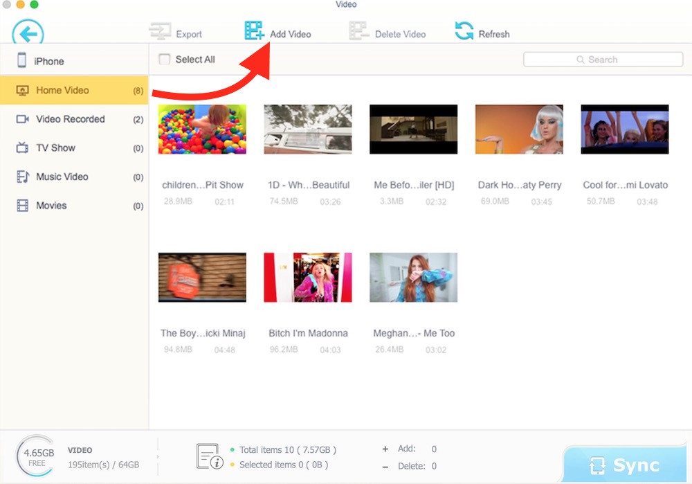Click the Export label button

coord(189,35)
